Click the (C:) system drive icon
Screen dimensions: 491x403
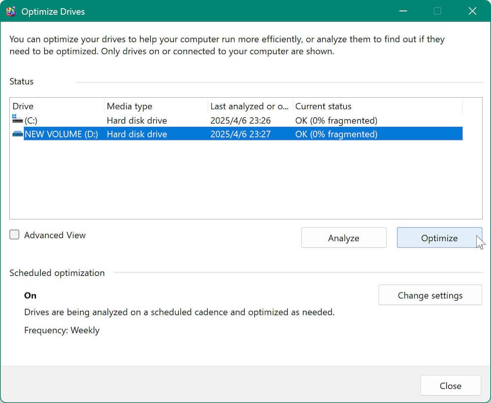[x=18, y=120]
